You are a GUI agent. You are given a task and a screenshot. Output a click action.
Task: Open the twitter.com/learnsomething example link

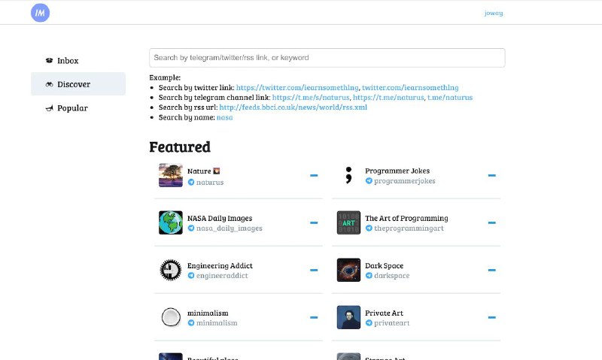click(x=410, y=88)
